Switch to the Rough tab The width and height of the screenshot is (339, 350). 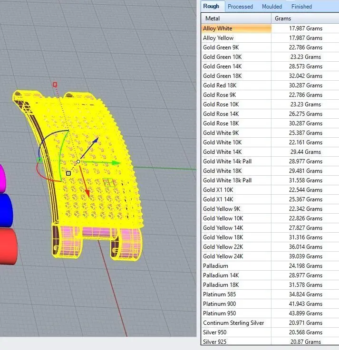pyautogui.click(x=211, y=6)
